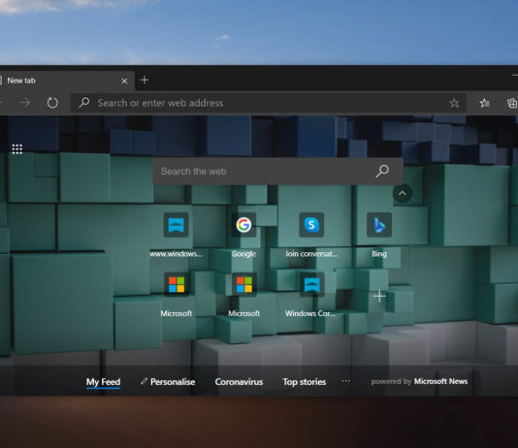The width and height of the screenshot is (518, 448).
Task: Close the New tab tab
Action: pos(124,80)
